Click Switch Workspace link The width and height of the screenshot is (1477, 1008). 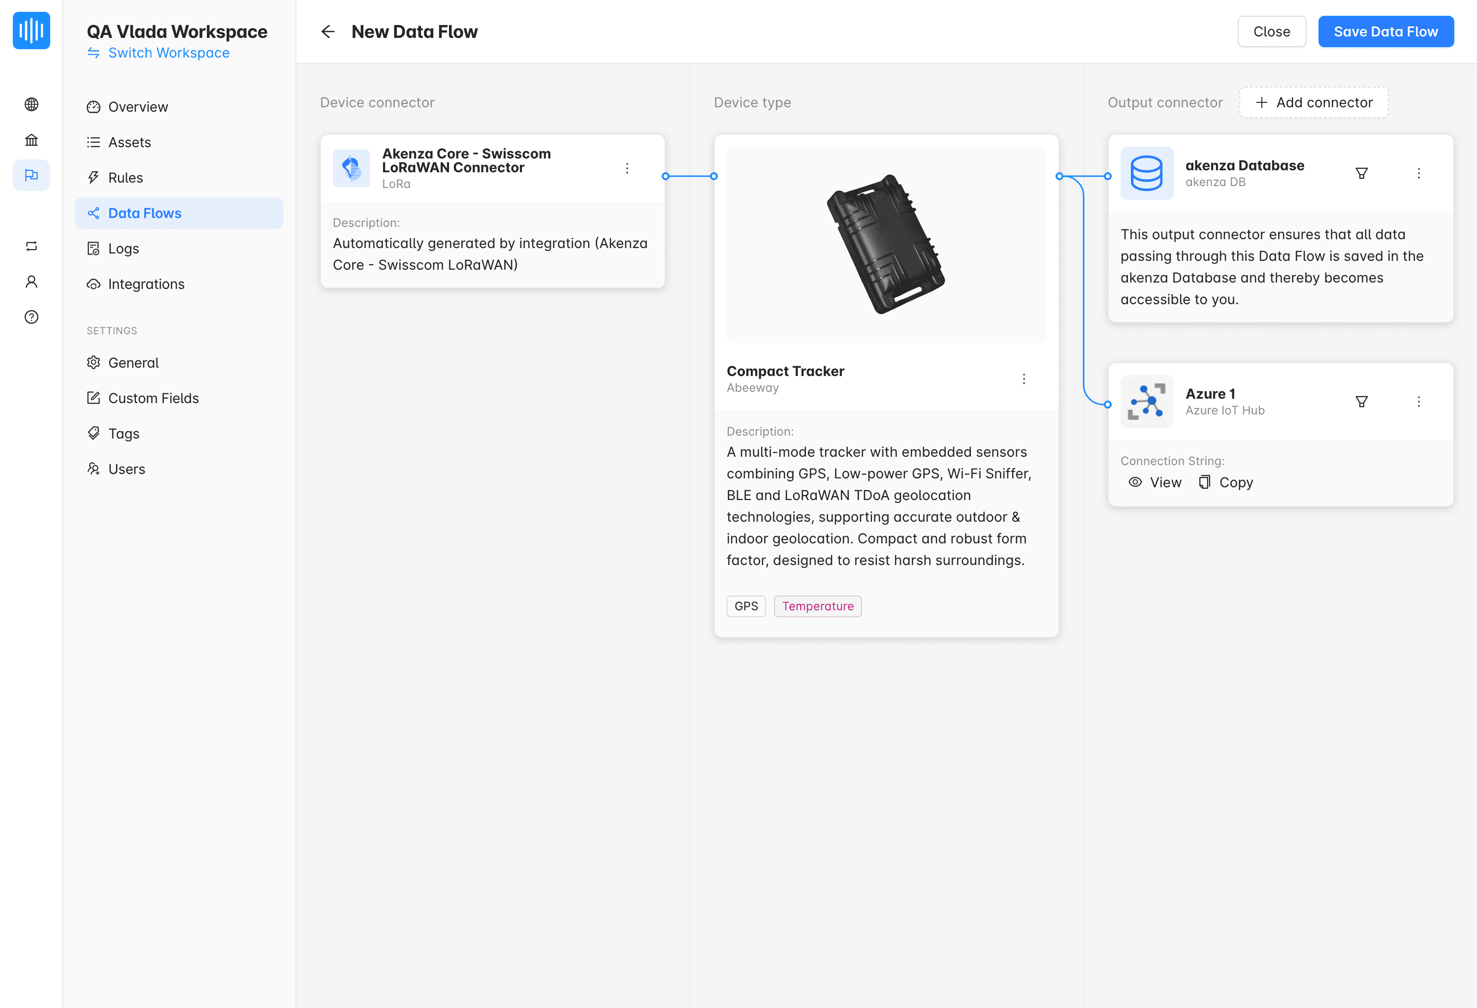(168, 53)
